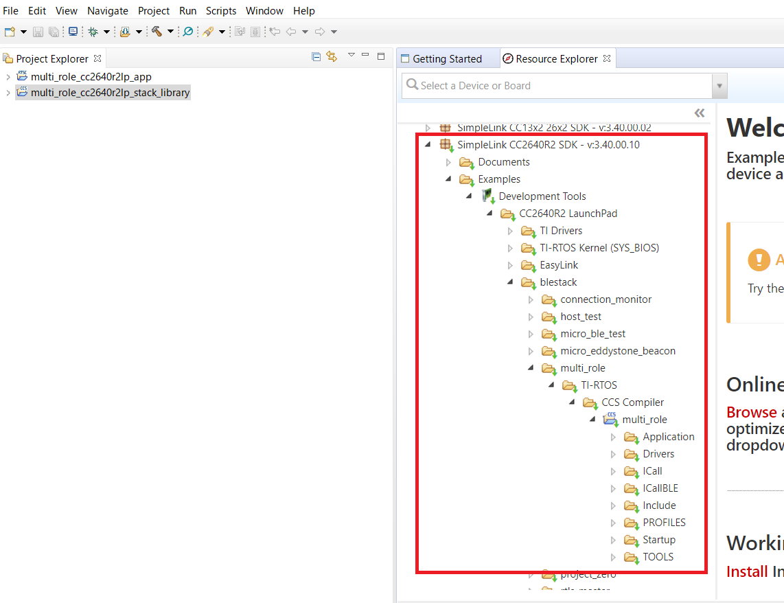Switch to the Getting Started tab
The height and width of the screenshot is (603, 784).
click(x=442, y=59)
